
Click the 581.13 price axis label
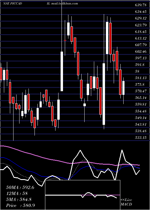(x=141, y=78)
